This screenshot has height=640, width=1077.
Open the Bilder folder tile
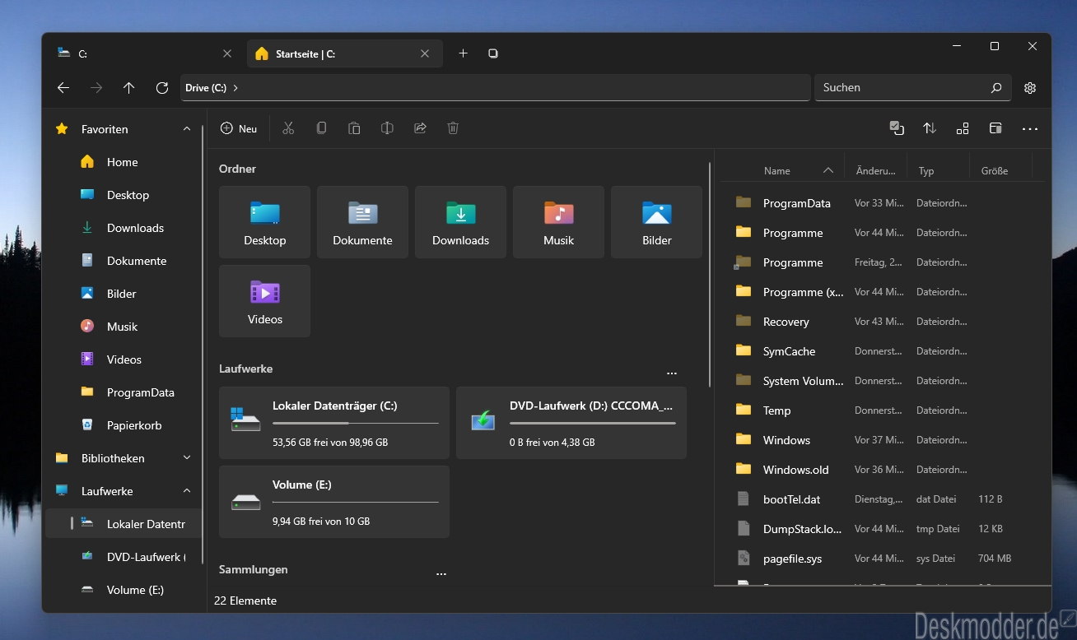point(656,222)
